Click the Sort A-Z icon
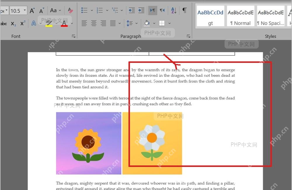 173,10
